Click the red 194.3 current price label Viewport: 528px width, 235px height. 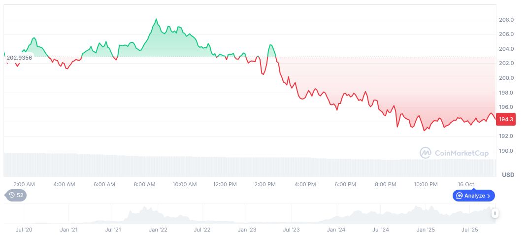506,119
